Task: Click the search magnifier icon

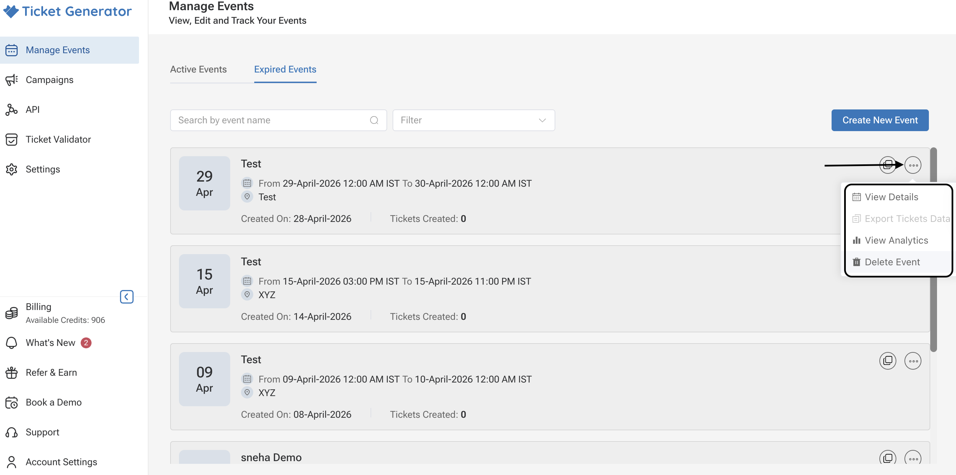Action: (x=374, y=120)
